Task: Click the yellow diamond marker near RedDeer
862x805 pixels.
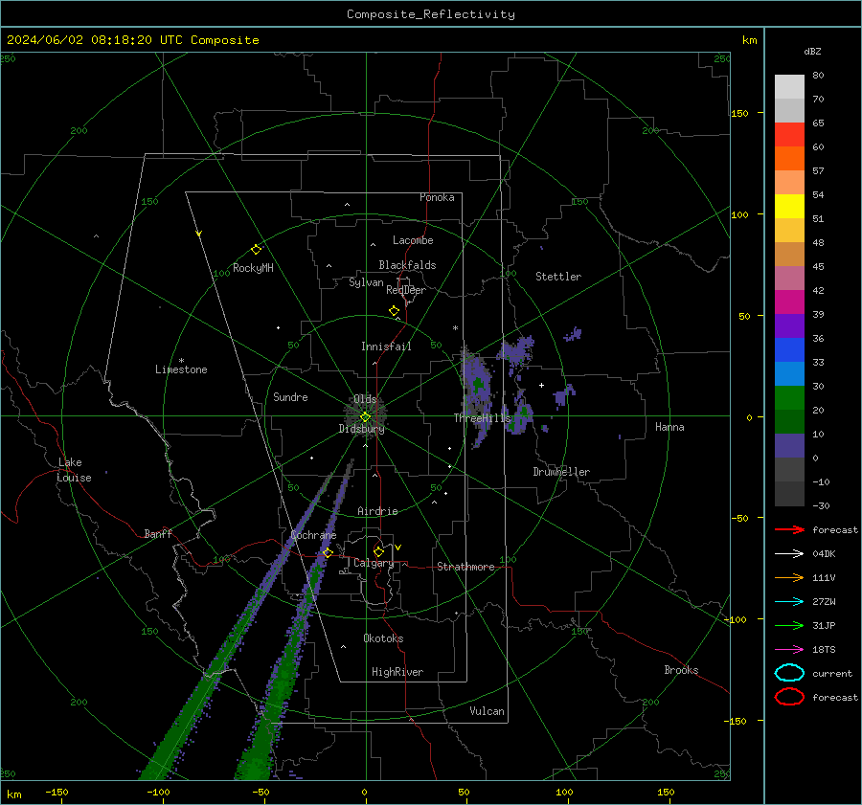Action: (x=395, y=311)
